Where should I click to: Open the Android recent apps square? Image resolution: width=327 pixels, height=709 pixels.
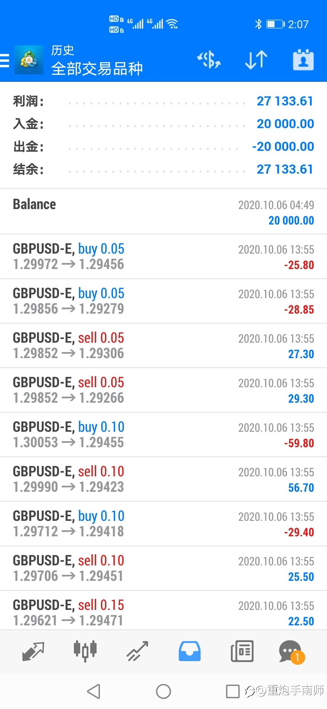click(233, 692)
